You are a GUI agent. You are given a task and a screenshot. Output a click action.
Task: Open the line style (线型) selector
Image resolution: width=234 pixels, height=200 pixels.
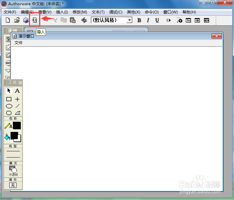point(13,154)
